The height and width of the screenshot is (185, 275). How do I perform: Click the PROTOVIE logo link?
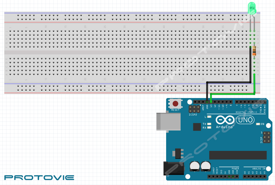39,177
